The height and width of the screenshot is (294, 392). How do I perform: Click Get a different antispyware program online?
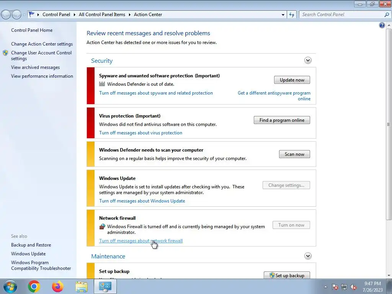click(x=274, y=96)
